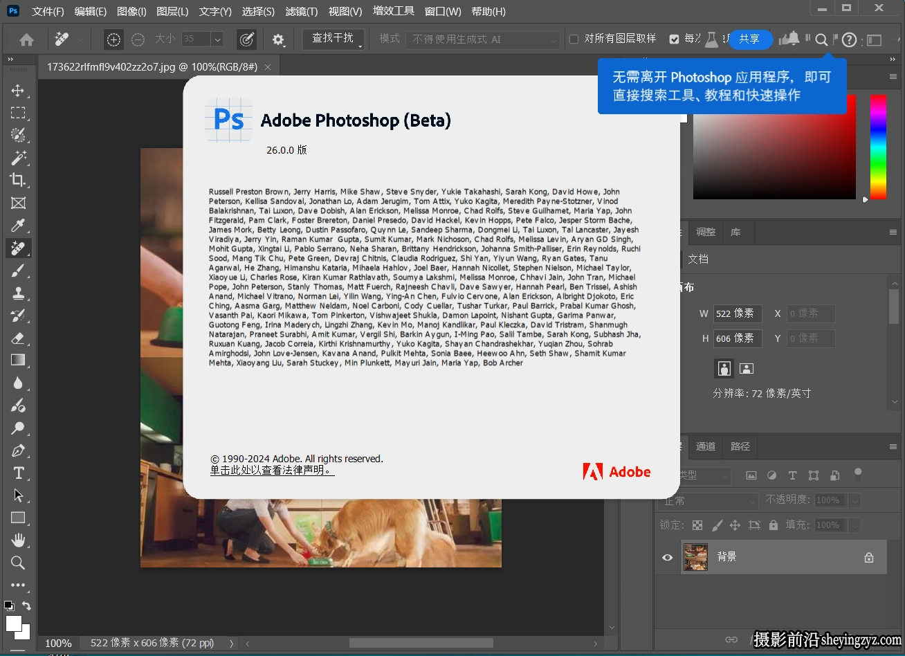Open the 填充 slider dropdown arrow
This screenshot has height=656, width=905.
click(854, 525)
